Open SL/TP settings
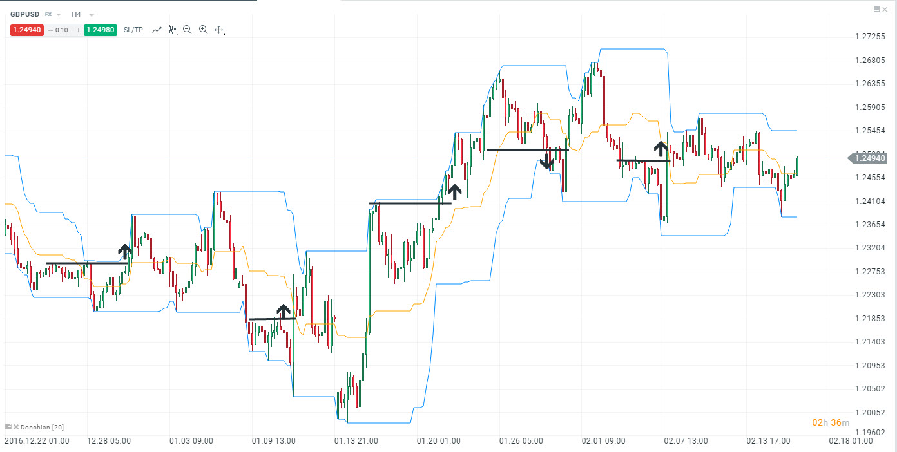 (133, 30)
